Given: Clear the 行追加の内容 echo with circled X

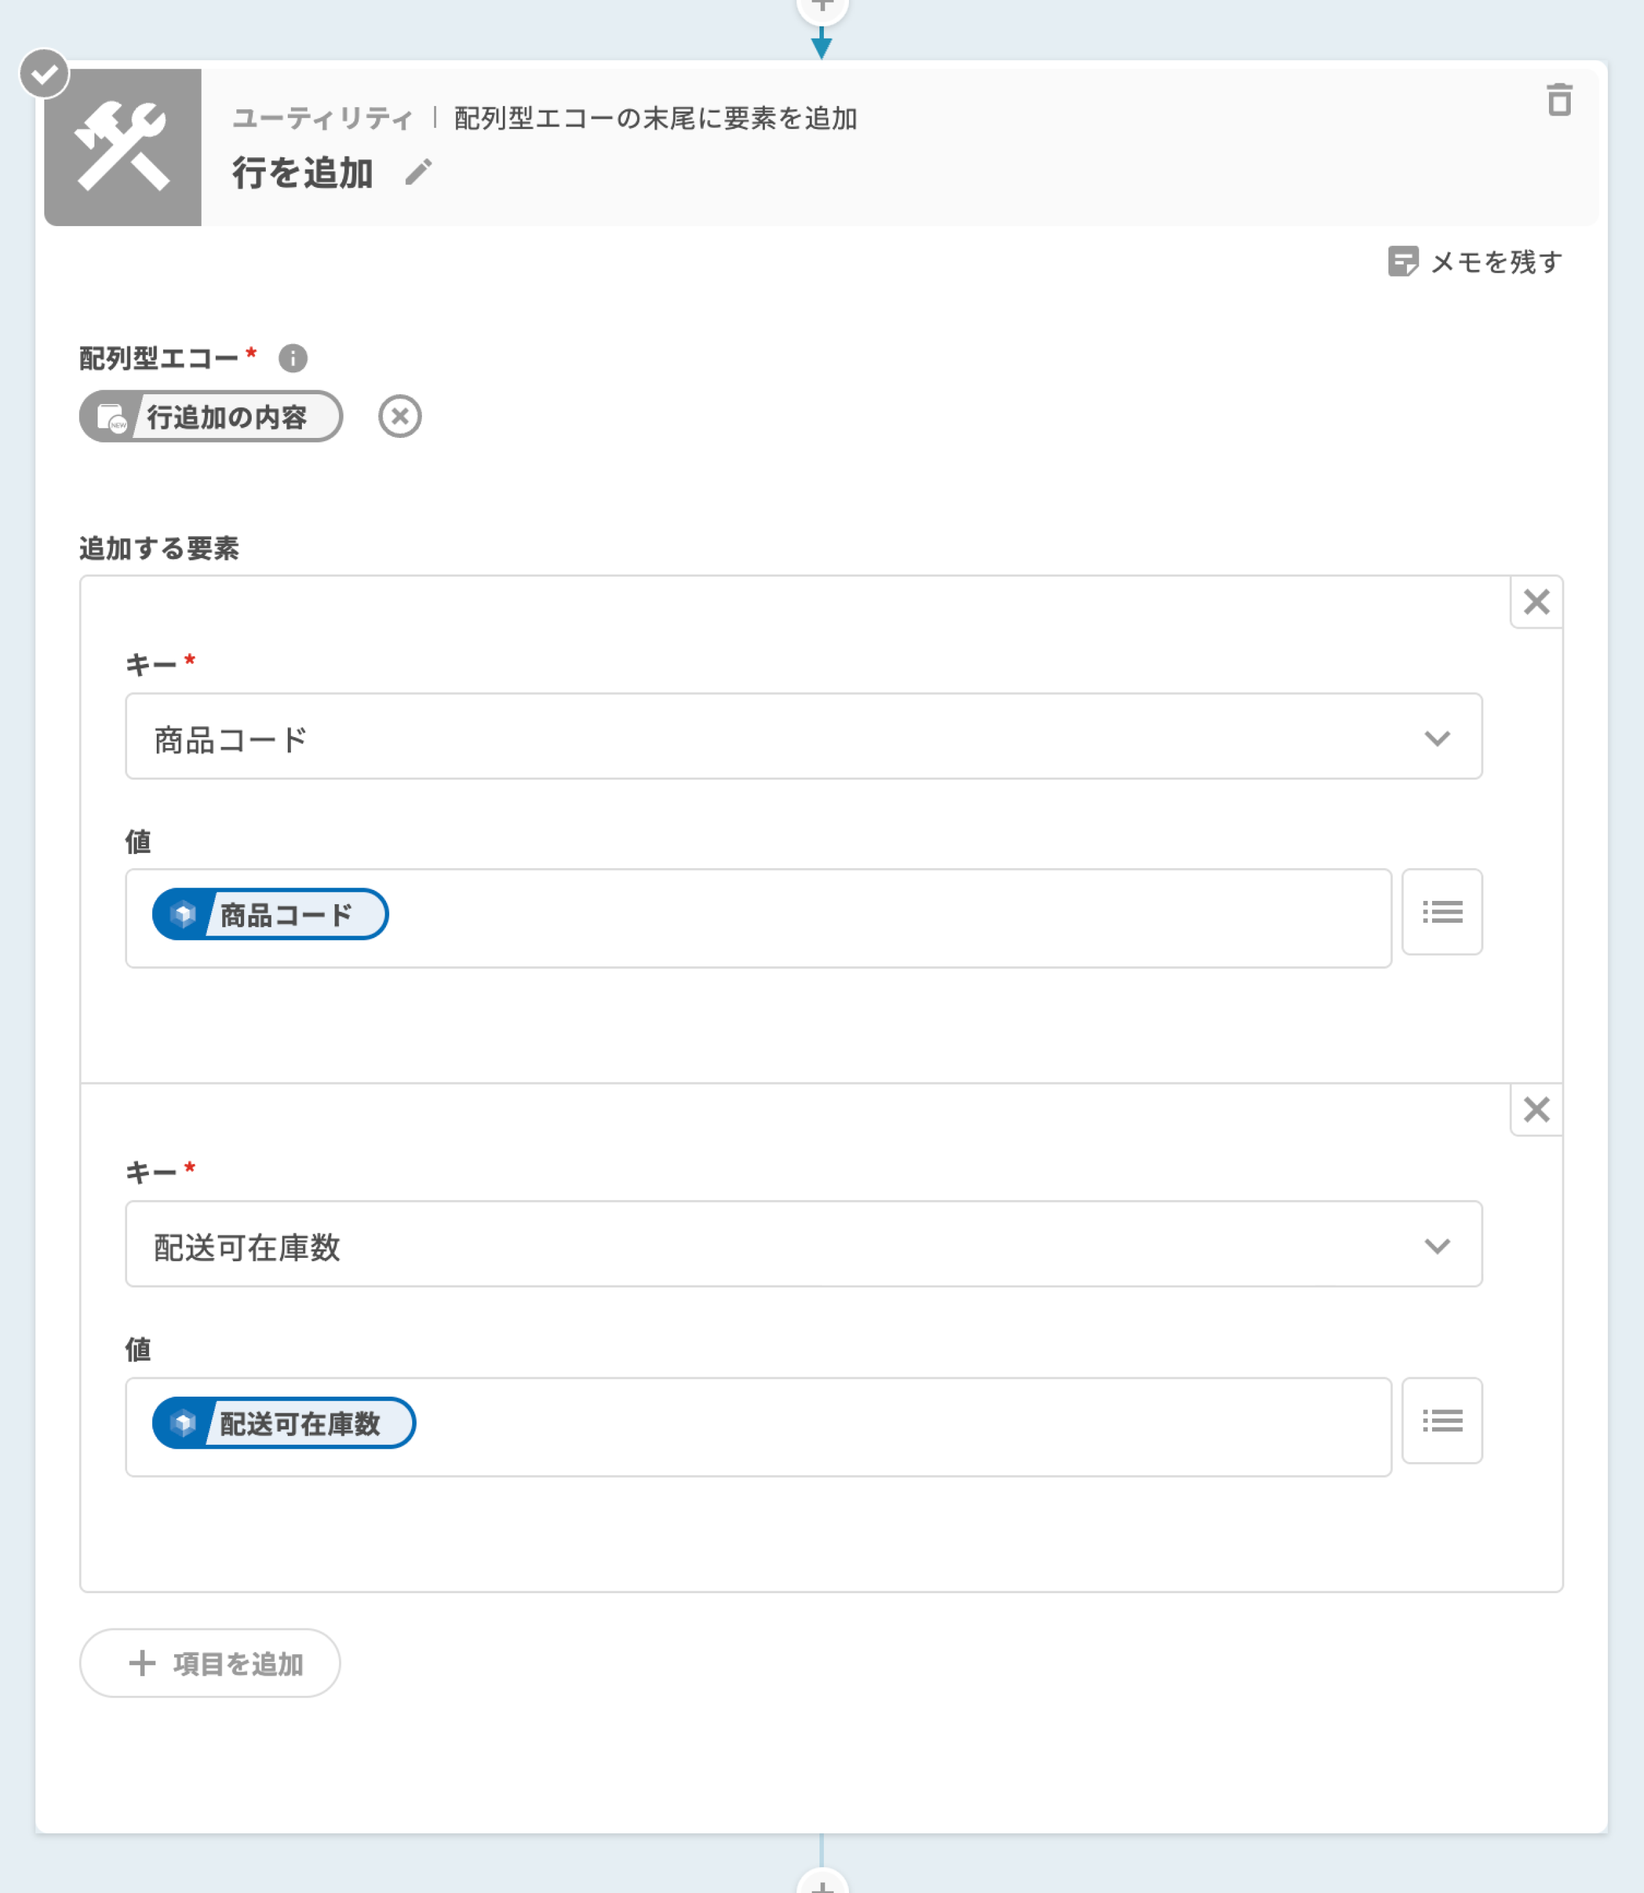Looking at the screenshot, I should [x=400, y=416].
